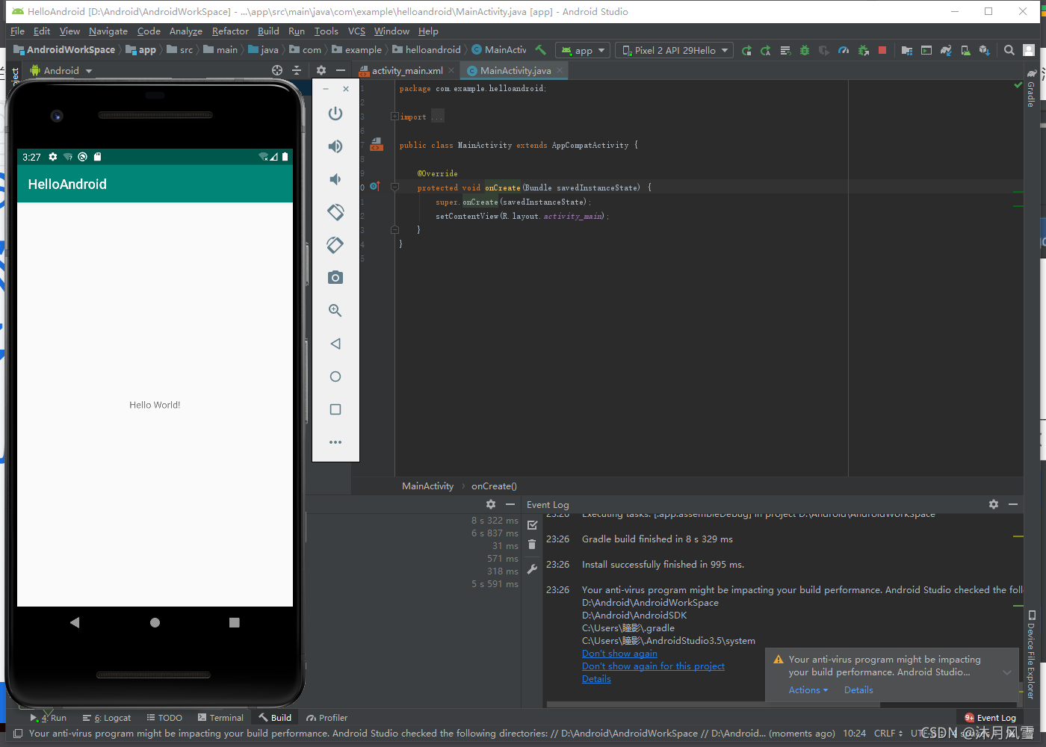
Task: Hide the Event Log panel
Action: point(1013,504)
